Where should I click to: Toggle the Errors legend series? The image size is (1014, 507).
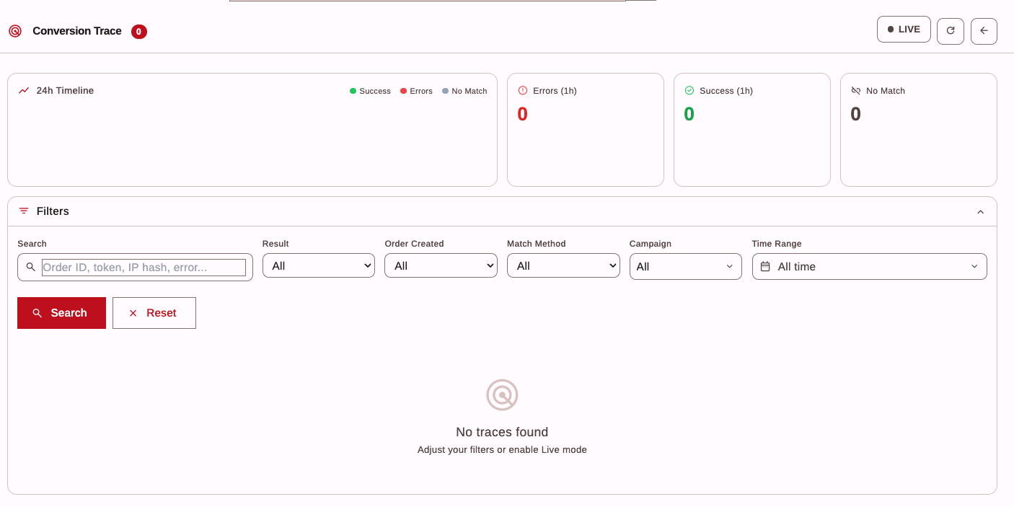point(416,92)
